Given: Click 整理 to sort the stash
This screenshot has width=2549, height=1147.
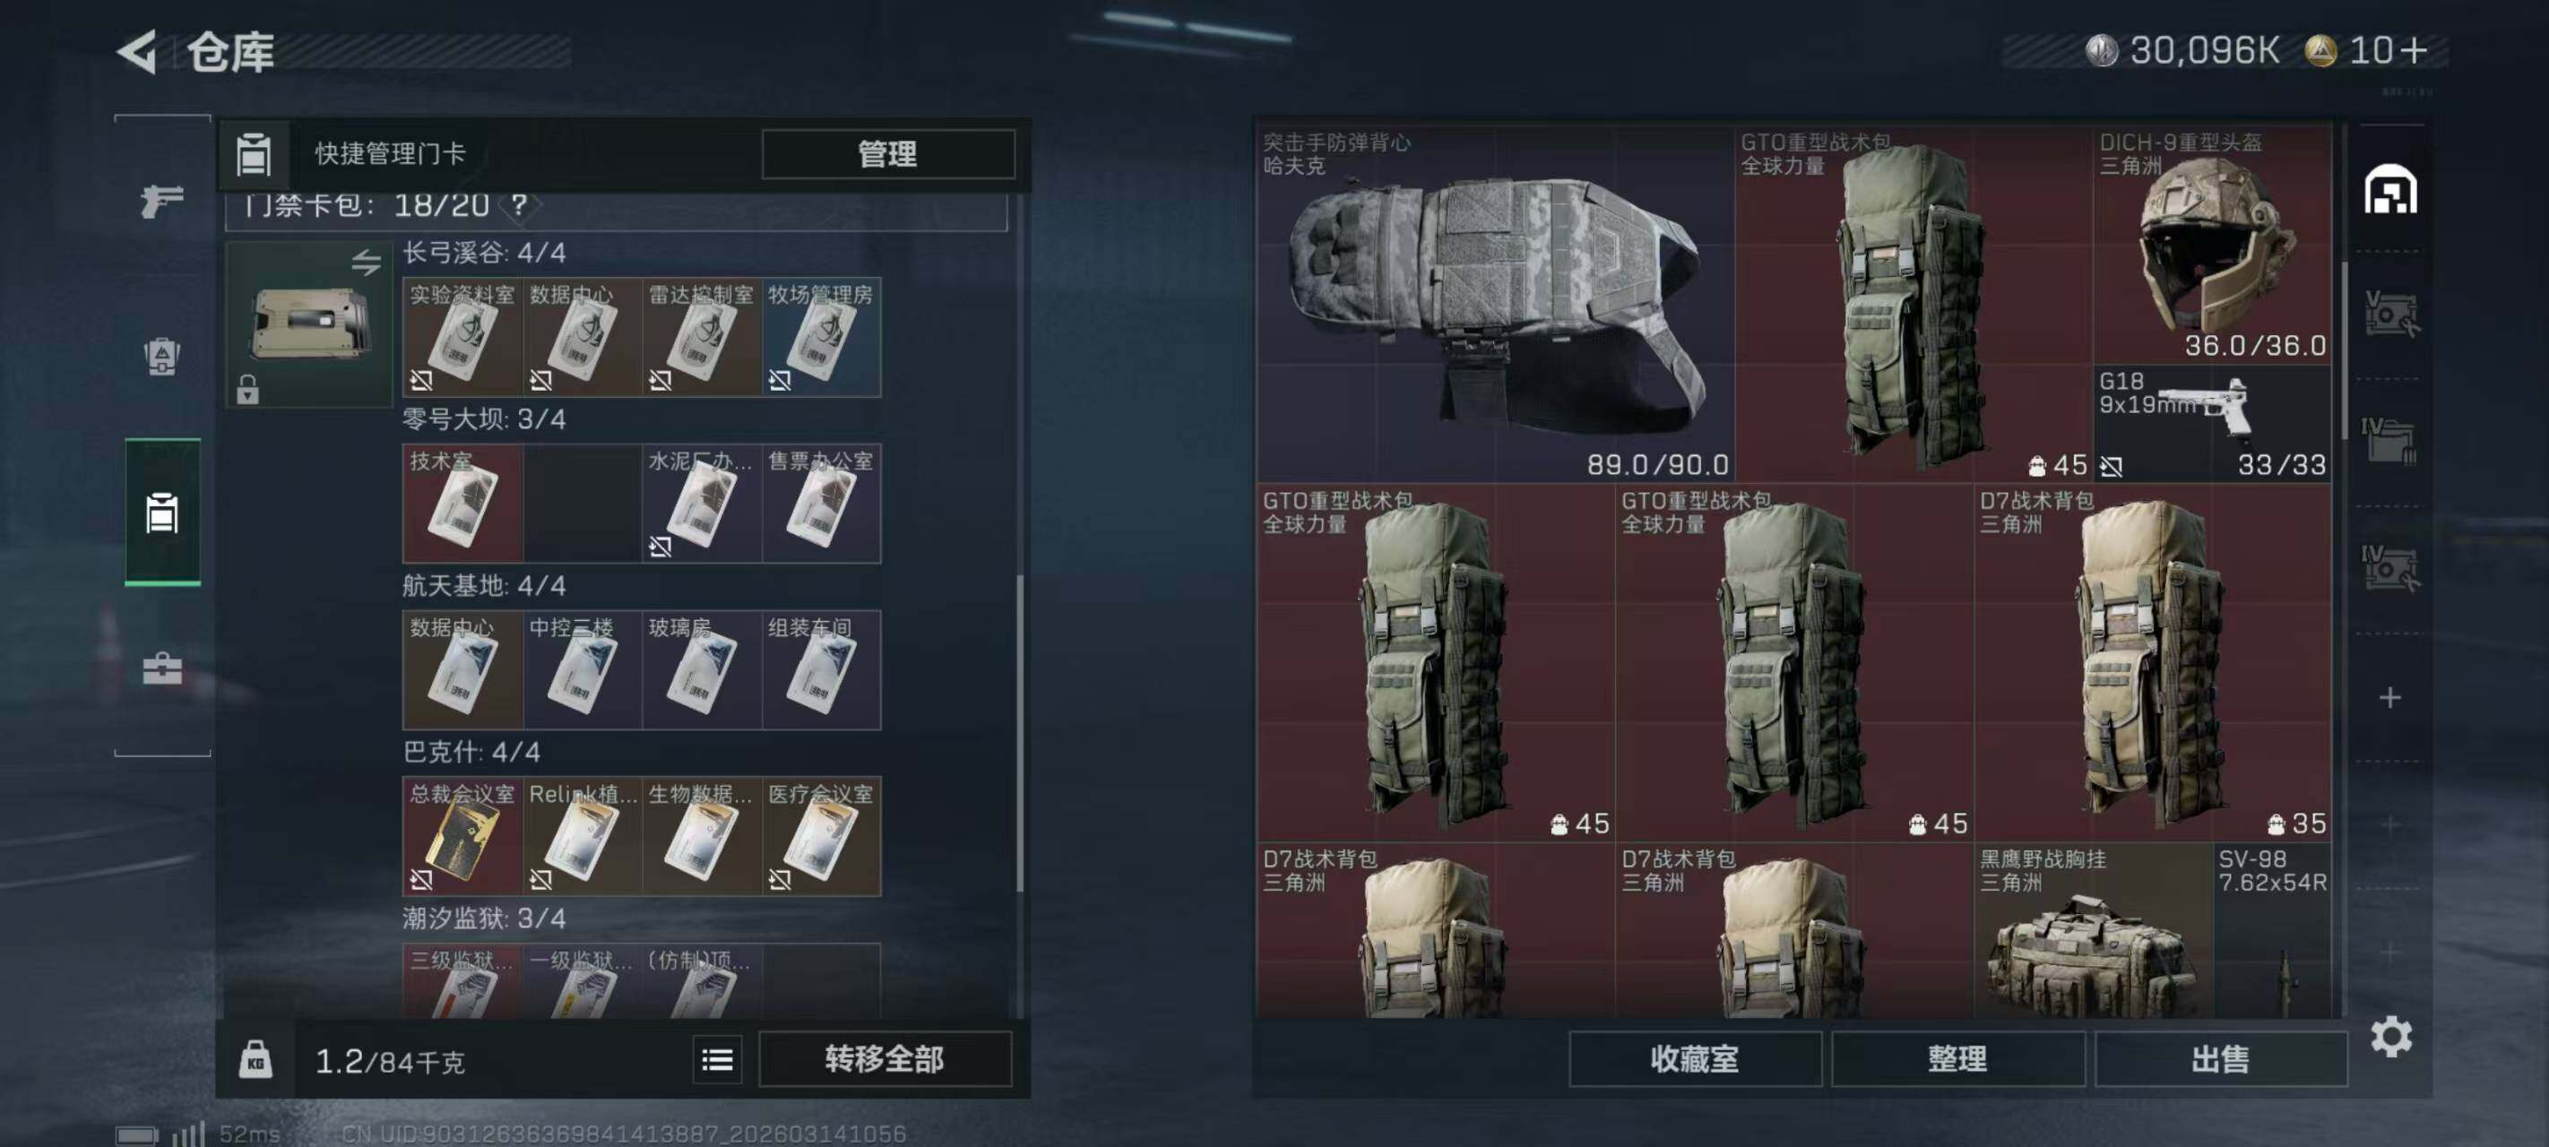Looking at the screenshot, I should pos(1957,1059).
